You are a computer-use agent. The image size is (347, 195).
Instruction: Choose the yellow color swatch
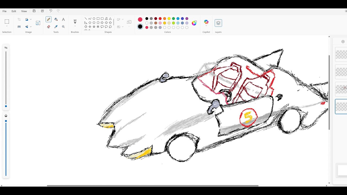(169, 19)
